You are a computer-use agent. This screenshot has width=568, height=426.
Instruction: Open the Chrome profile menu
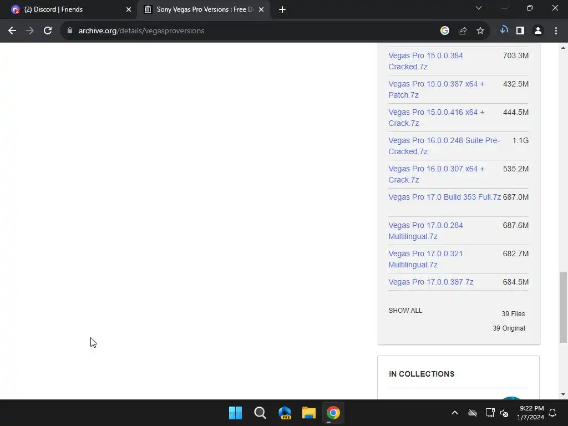(x=538, y=31)
